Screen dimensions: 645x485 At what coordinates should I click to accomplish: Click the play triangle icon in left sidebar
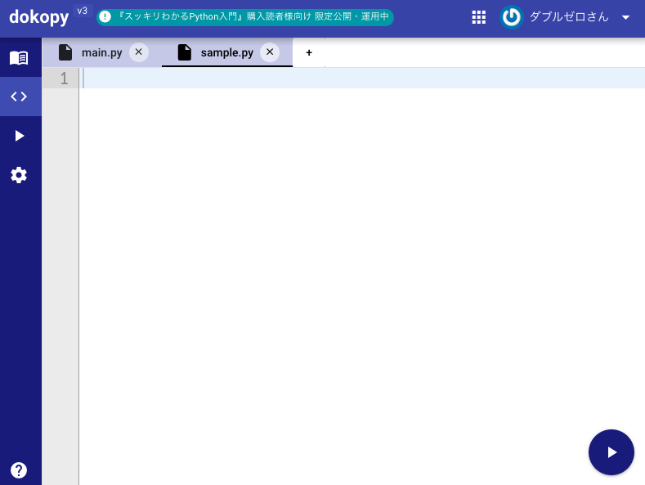pyautogui.click(x=19, y=136)
